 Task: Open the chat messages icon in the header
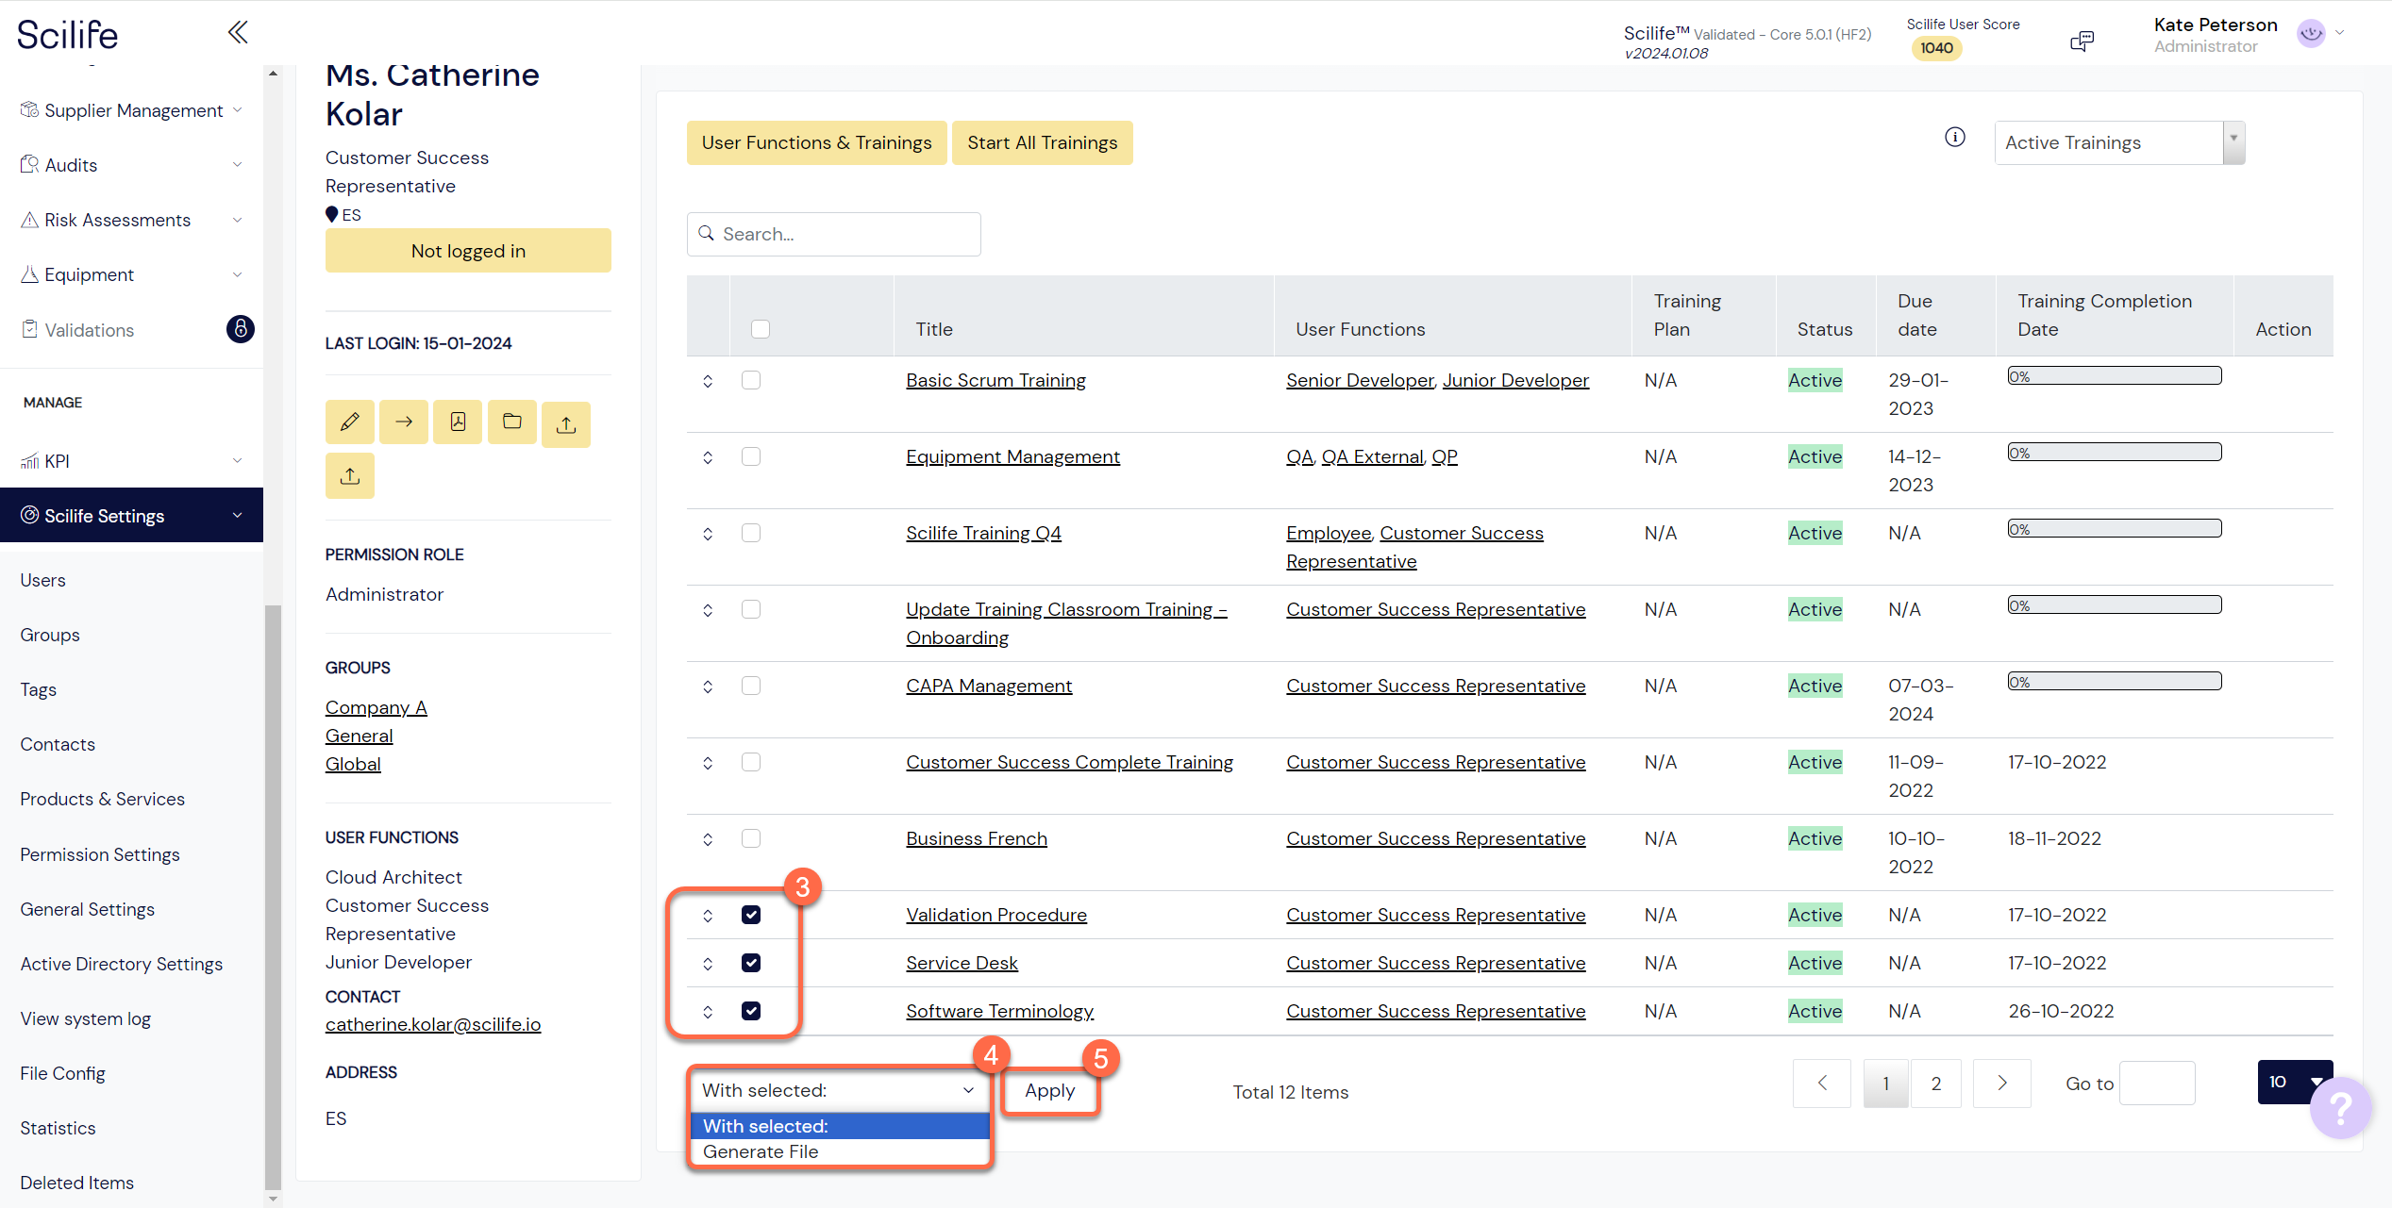pyautogui.click(x=2082, y=41)
